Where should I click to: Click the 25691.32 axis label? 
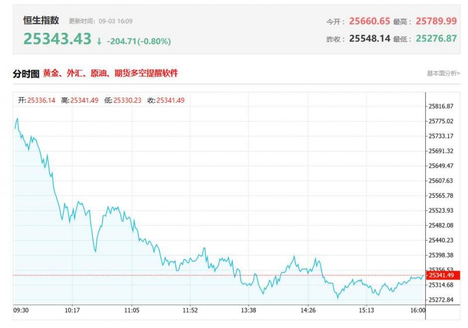(441, 151)
